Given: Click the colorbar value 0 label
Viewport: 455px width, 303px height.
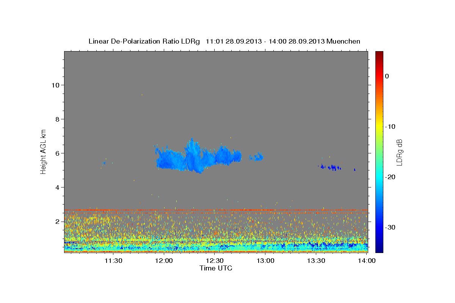Looking at the screenshot, I should coord(387,76).
